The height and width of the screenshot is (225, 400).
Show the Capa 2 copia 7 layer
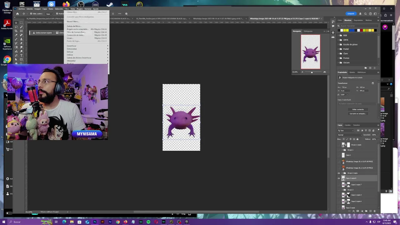tap(339, 185)
